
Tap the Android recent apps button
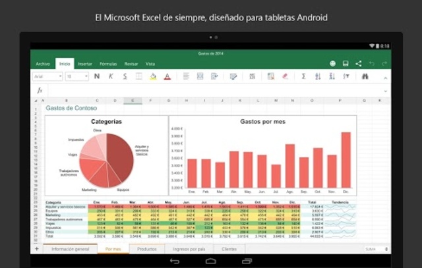(x=247, y=261)
